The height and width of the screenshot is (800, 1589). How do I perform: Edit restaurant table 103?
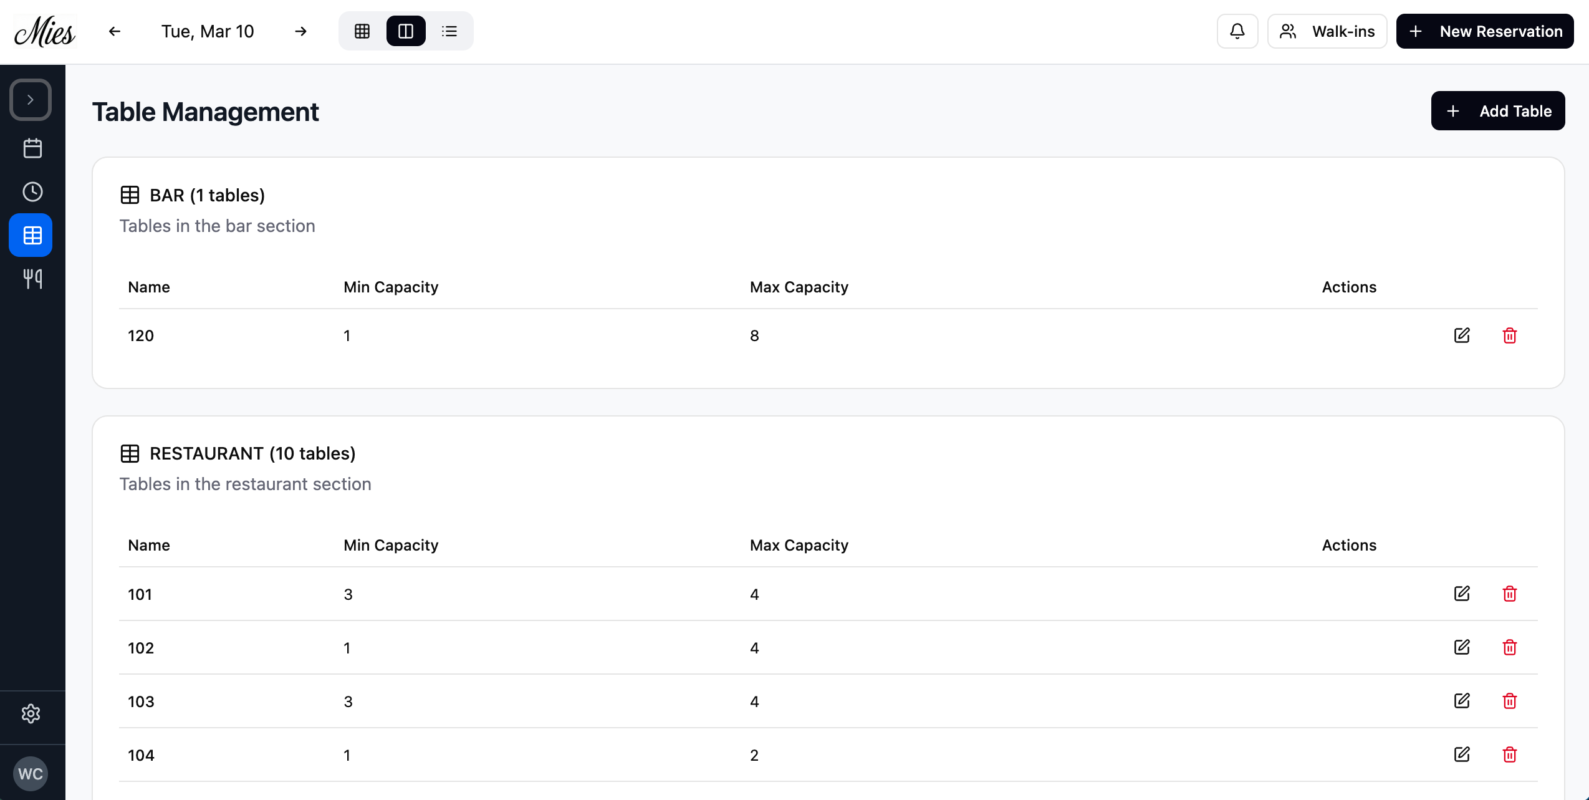(x=1462, y=701)
